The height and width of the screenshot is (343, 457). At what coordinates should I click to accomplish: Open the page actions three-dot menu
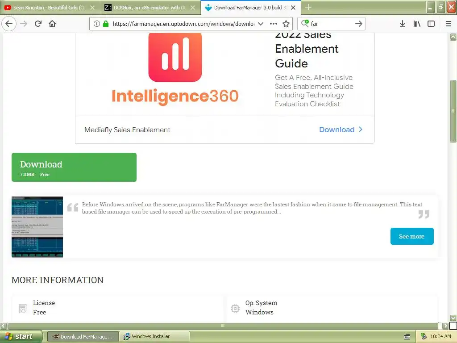point(274,24)
